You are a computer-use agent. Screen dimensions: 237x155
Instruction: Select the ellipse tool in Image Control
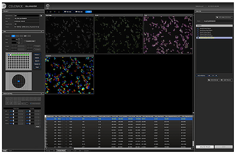[15, 99]
